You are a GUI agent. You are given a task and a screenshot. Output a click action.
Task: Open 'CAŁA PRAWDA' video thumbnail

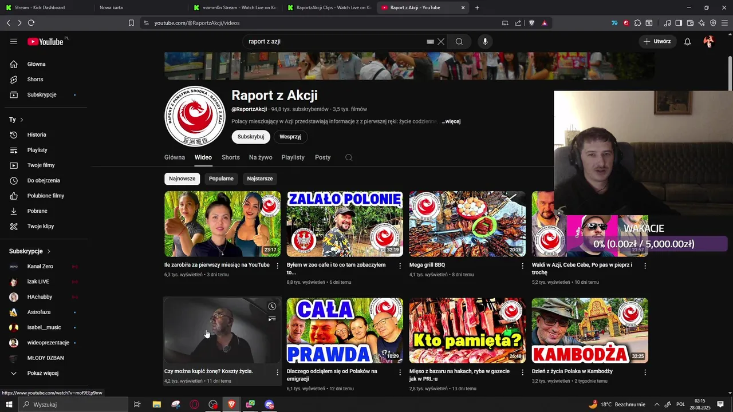(345, 330)
